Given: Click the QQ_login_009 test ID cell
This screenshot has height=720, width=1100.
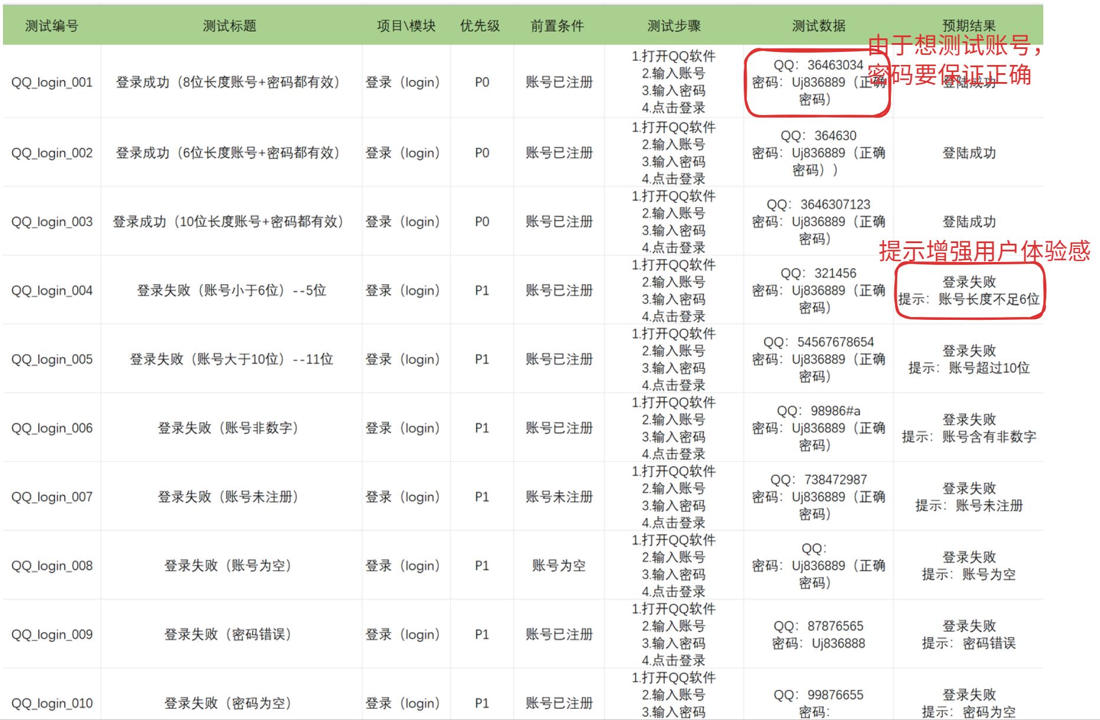Looking at the screenshot, I should (x=52, y=634).
